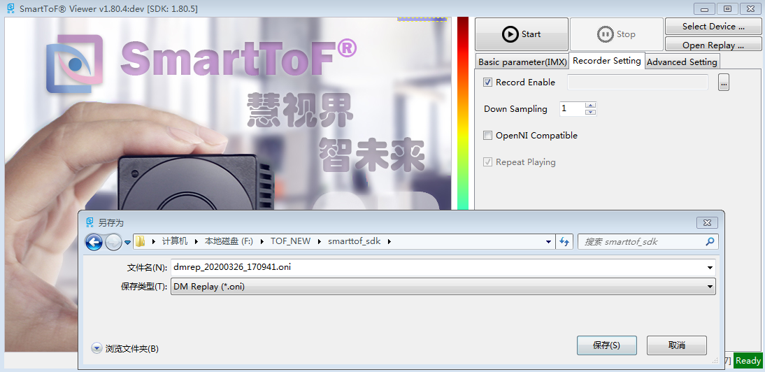This screenshot has height=372, width=765.
Task: Open the file name history dropdown arrow
Action: (x=710, y=268)
